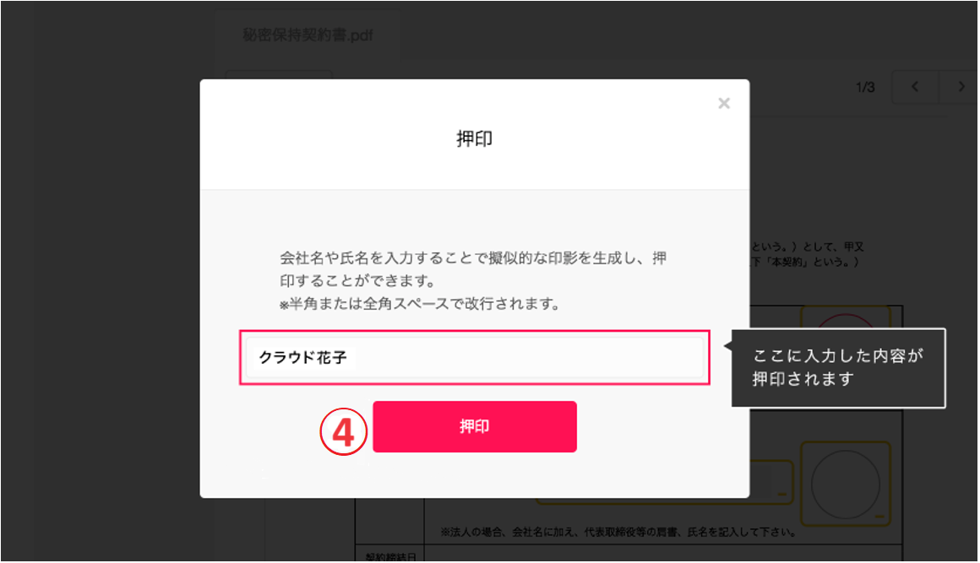Go to the previous PDF page
Image resolution: width=980 pixels, height=563 pixels.
pyautogui.click(x=915, y=87)
